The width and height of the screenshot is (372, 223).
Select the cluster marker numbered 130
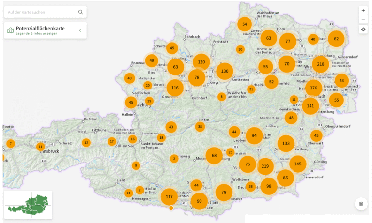pos(224,71)
